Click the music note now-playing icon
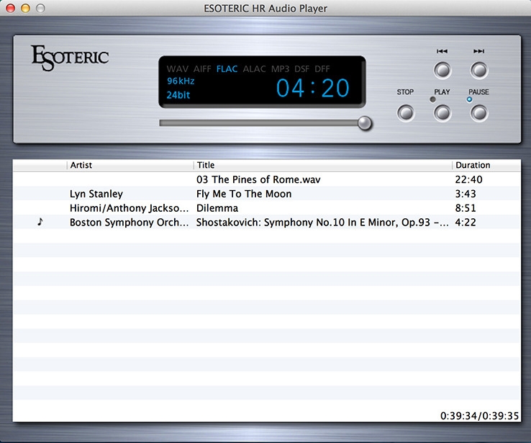 (x=40, y=223)
